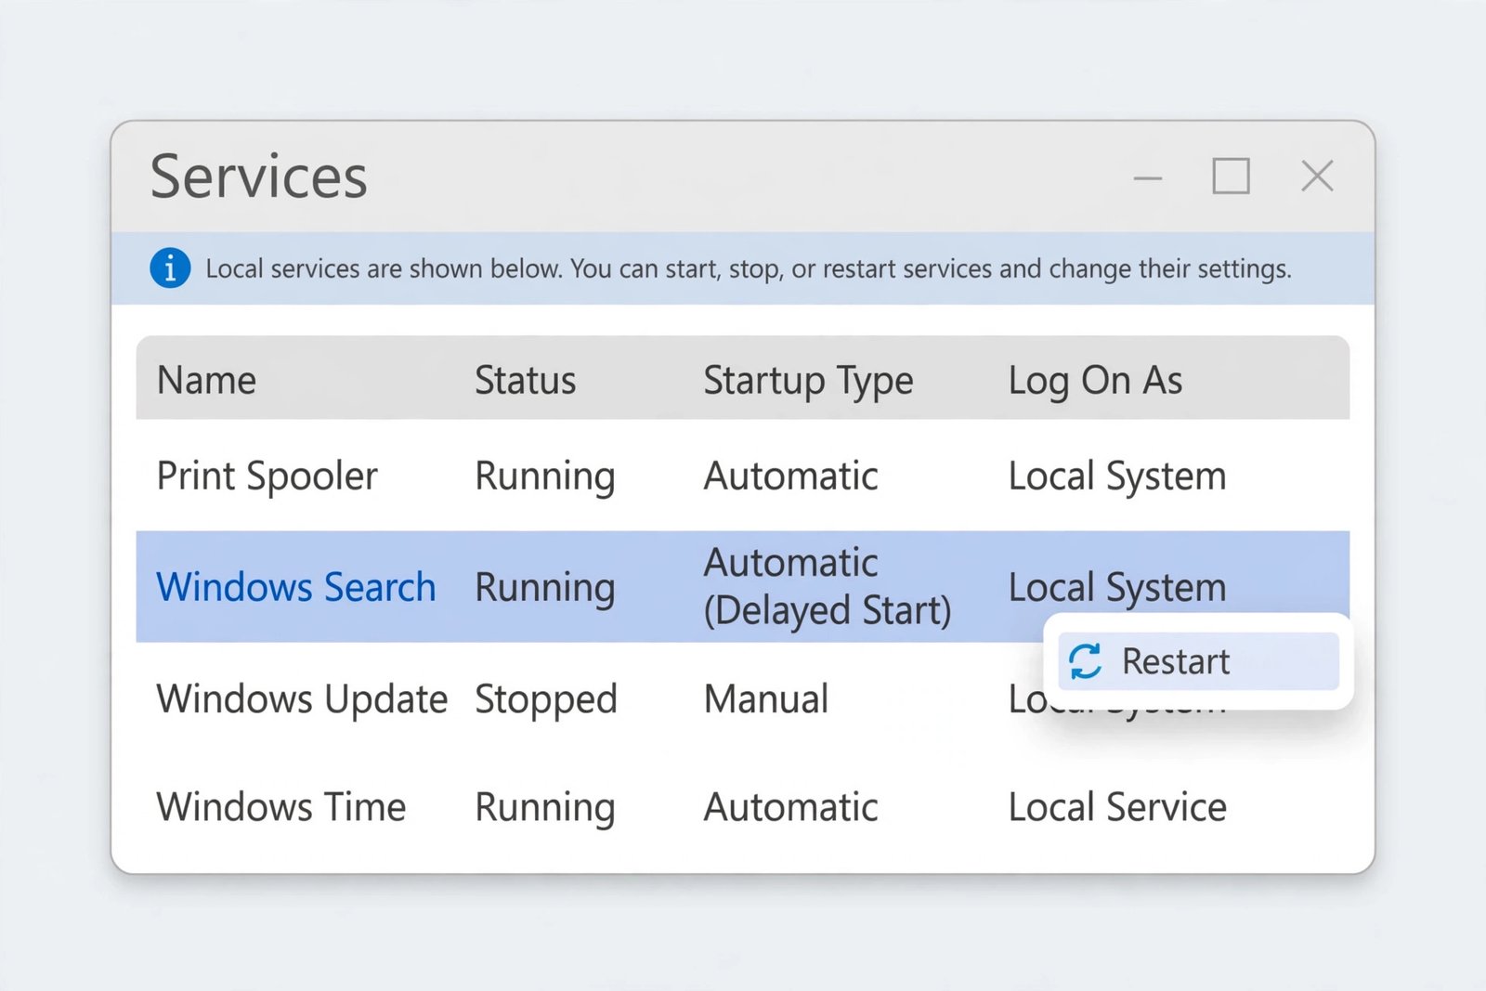Click Local System in the Print Spooler row
The width and height of the screenshot is (1486, 991).
1117,476
